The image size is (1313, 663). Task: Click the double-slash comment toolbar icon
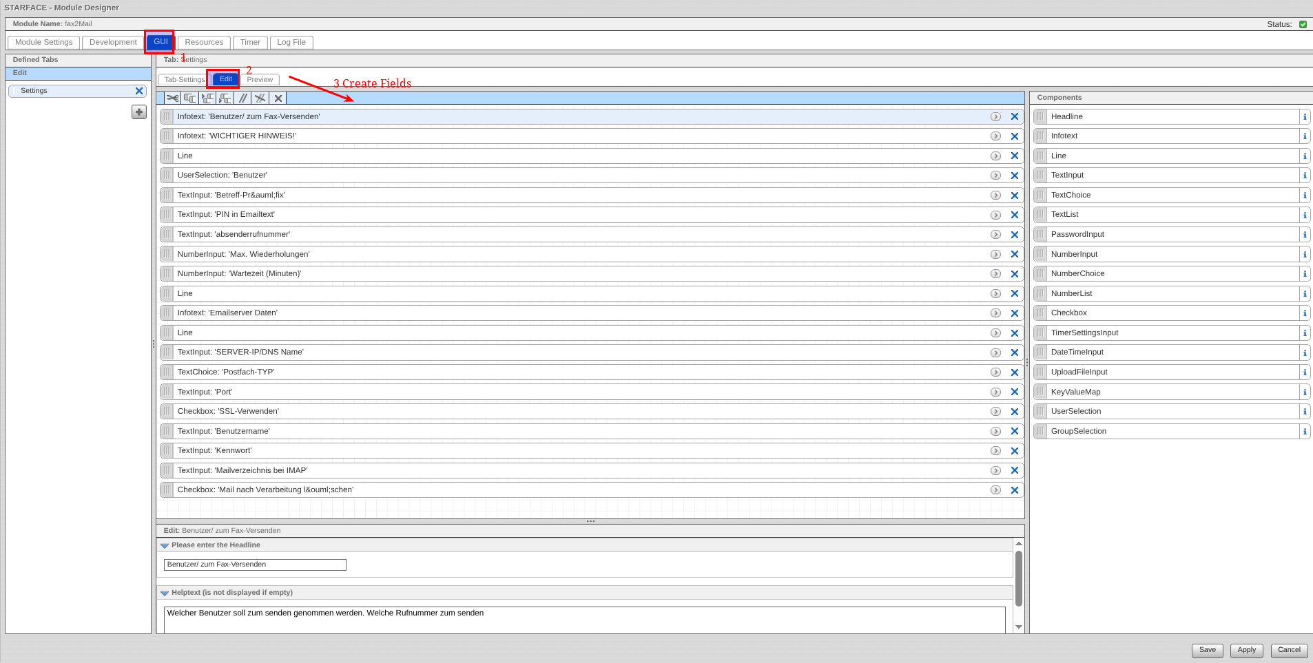click(x=243, y=98)
